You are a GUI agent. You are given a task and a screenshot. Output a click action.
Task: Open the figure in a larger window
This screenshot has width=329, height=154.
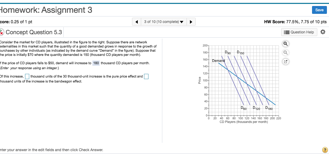pyautogui.click(x=285, y=62)
